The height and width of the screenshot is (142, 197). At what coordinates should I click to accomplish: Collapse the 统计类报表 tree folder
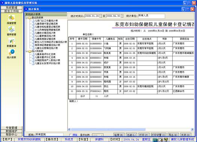point(27,51)
